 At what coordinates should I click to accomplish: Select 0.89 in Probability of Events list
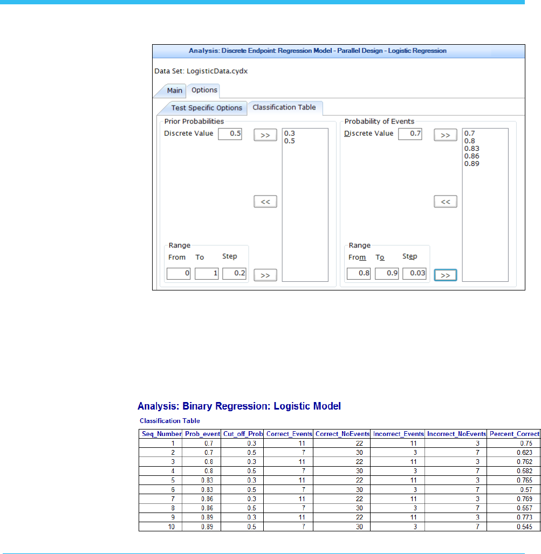click(x=472, y=164)
